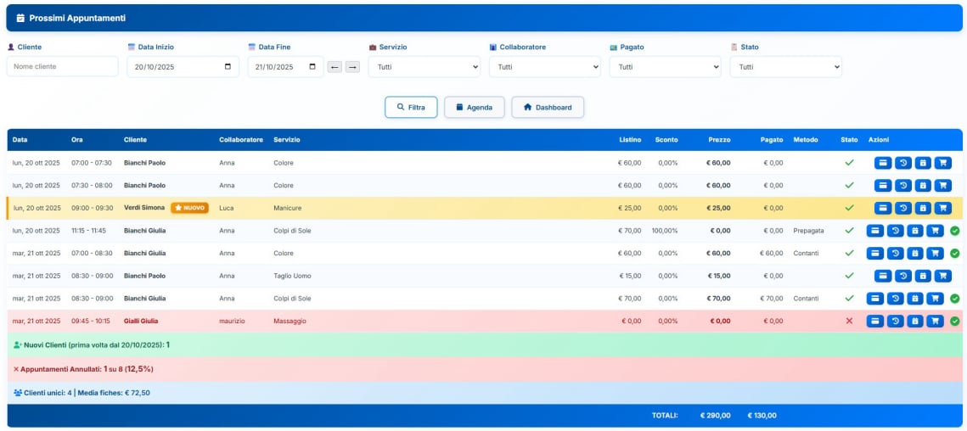Go to the Agenda view
Screen dimensions: 967x431
[x=474, y=108]
